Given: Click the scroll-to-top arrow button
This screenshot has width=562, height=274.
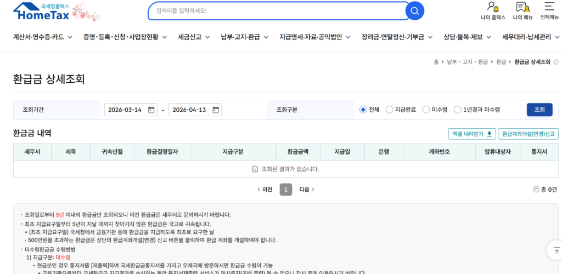Looking at the screenshot, I should point(557,250).
